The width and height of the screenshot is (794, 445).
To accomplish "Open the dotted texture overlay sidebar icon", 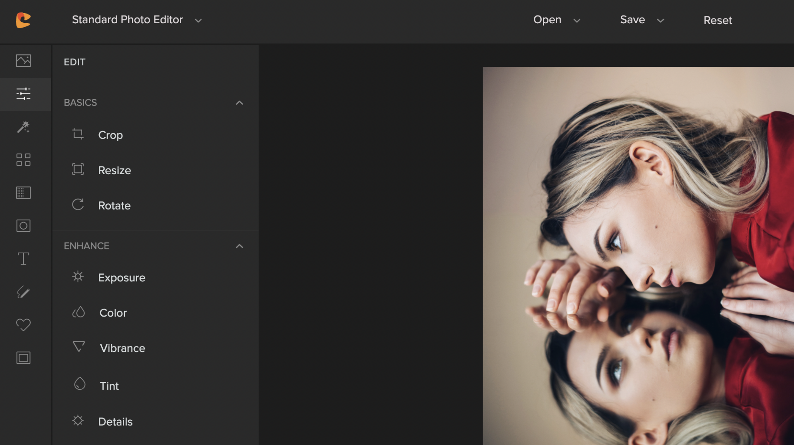I will click(23, 193).
